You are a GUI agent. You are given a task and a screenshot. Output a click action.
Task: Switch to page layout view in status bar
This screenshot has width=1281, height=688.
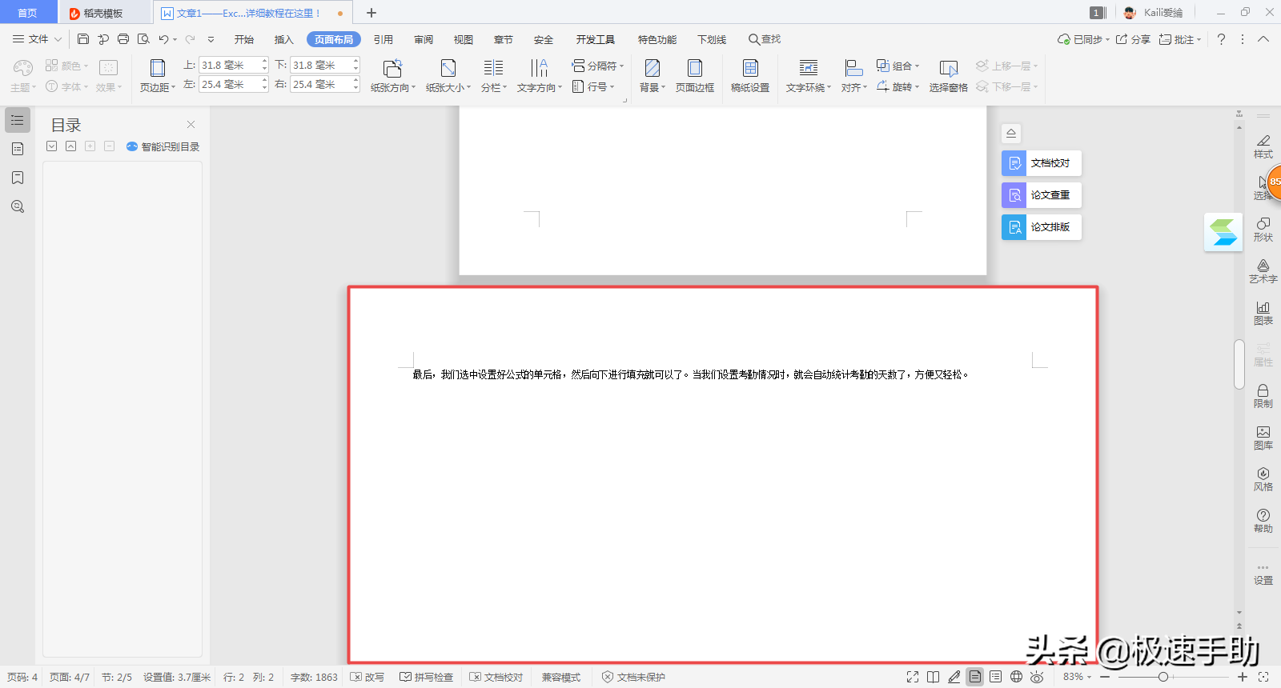tap(974, 677)
